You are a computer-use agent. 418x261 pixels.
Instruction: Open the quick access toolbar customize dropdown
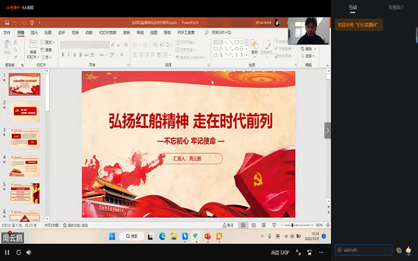[x=39, y=23]
